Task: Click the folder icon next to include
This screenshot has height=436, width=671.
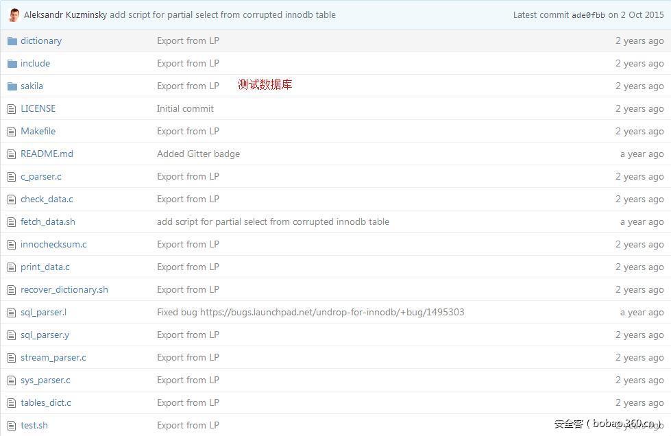Action: click(12, 64)
